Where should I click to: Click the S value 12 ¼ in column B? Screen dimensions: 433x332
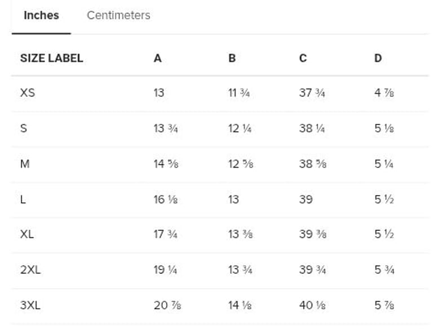240,129
